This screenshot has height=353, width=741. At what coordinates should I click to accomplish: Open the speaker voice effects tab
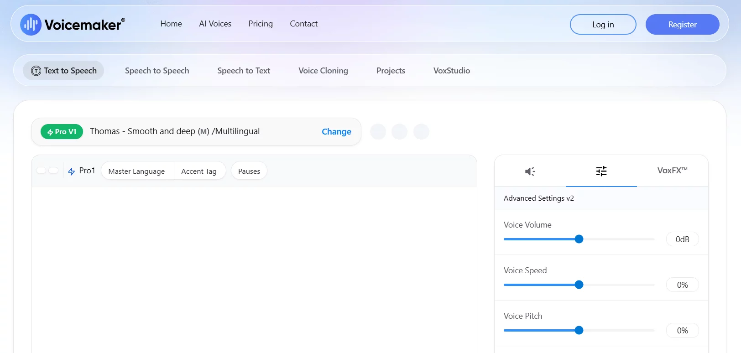[x=530, y=171]
